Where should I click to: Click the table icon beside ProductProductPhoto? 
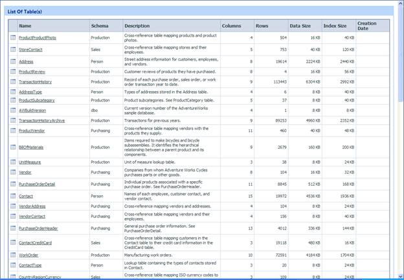[x=13, y=38]
